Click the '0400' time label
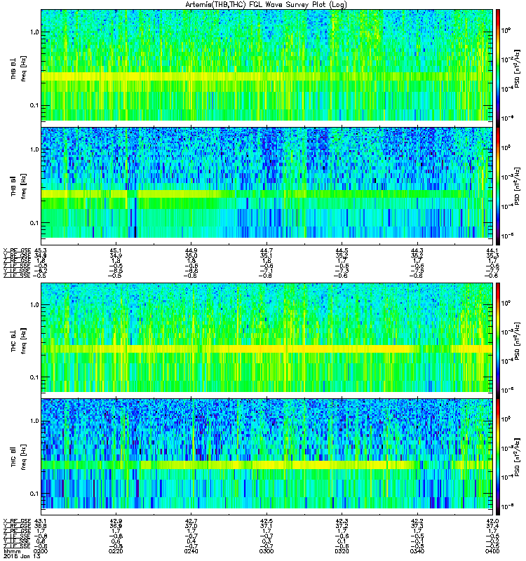The width and height of the screenshot is (526, 561). pos(492,551)
